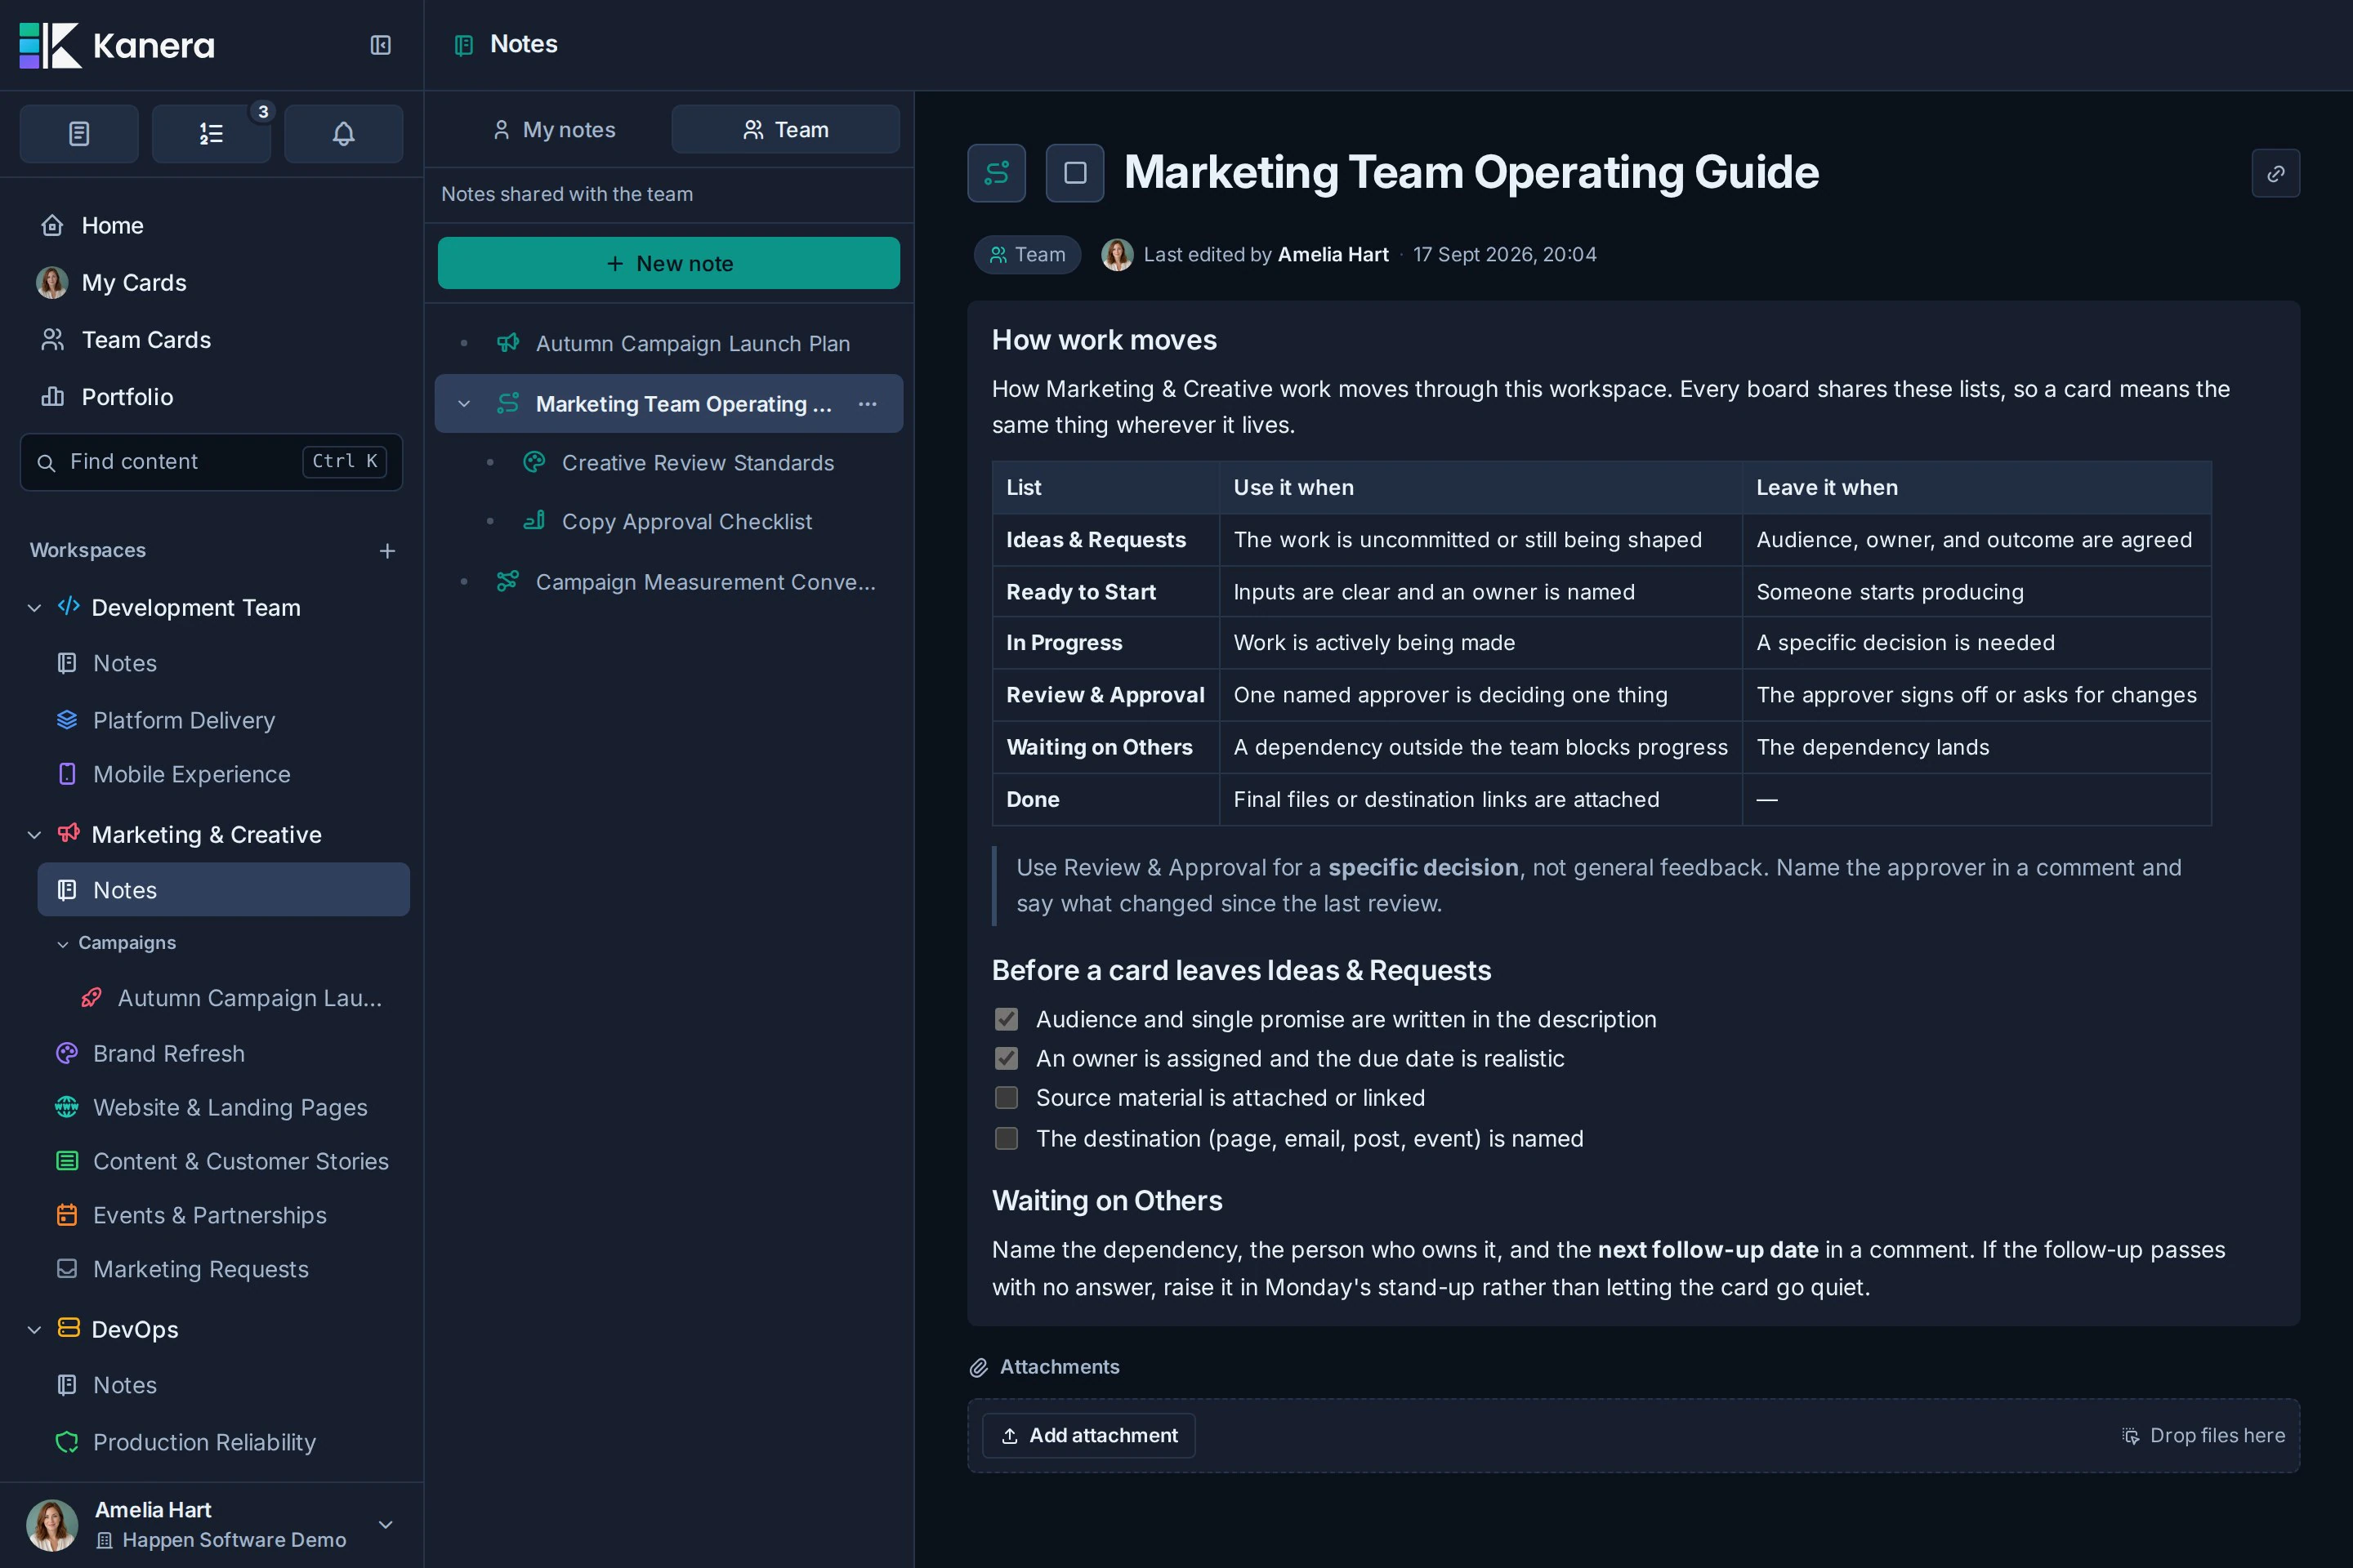Open Creative Review Standards note
This screenshot has height=1568, width=2353.
(668, 463)
